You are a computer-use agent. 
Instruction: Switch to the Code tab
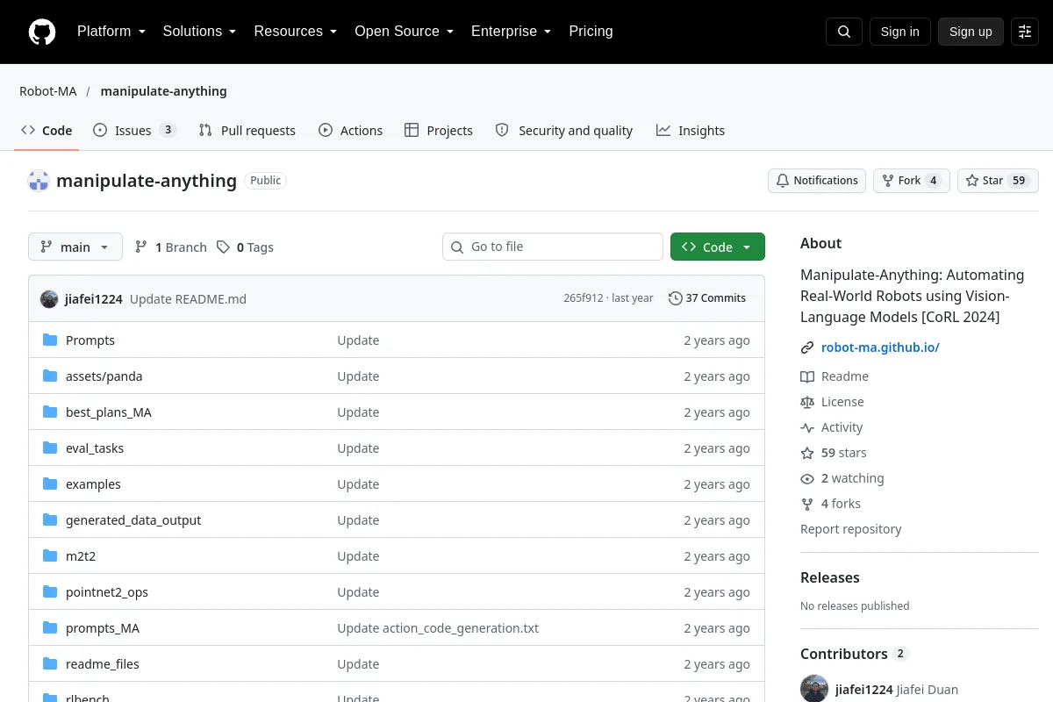(47, 131)
